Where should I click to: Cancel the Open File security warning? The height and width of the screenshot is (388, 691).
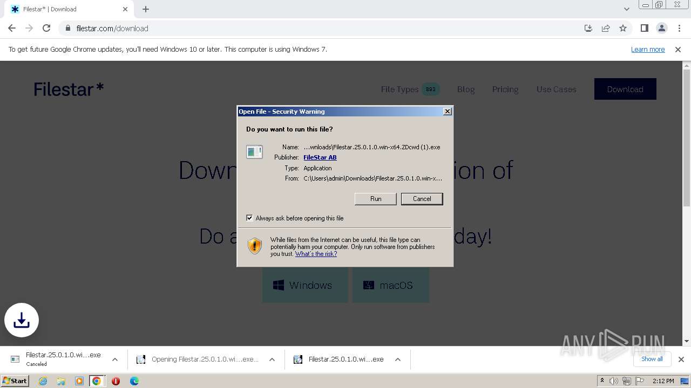point(422,199)
